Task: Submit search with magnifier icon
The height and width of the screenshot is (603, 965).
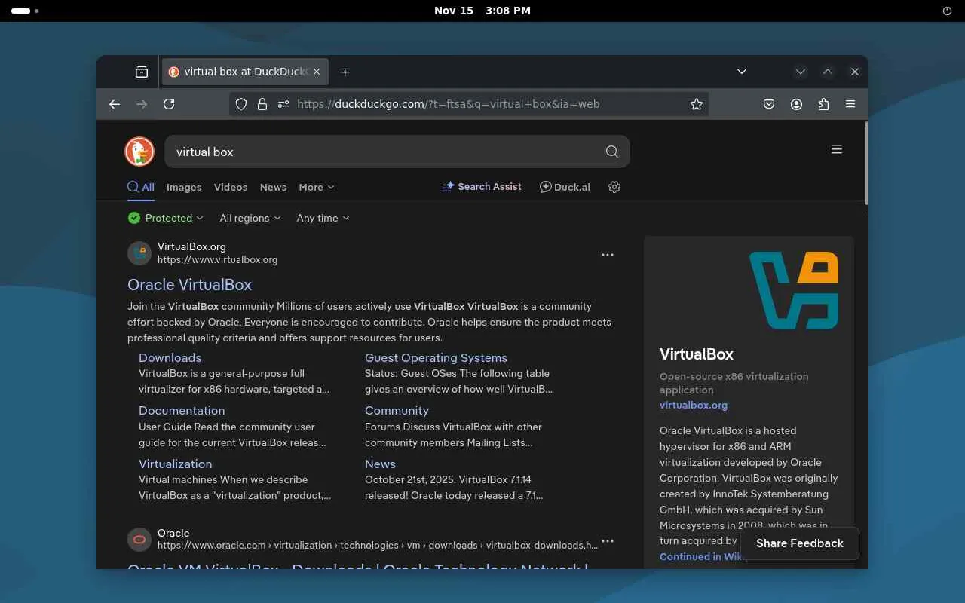Action: pyautogui.click(x=612, y=152)
